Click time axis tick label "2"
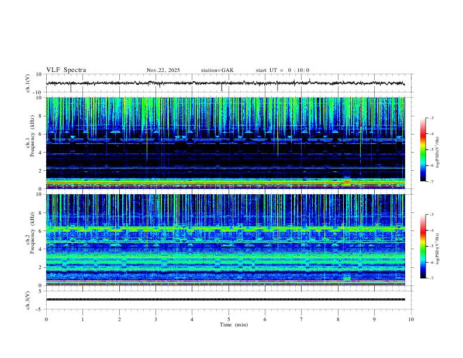This screenshot has height=358, width=463. pyautogui.click(x=119, y=319)
